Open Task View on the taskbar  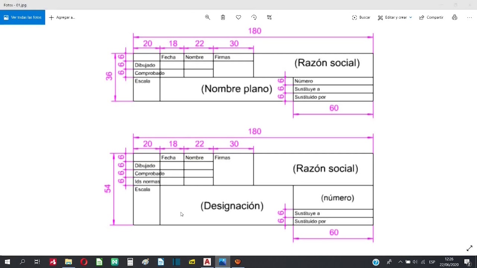37,262
